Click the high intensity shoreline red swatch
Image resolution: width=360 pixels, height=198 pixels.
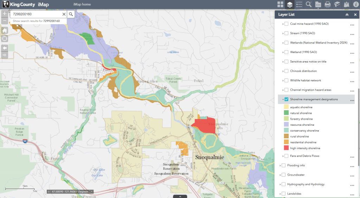pyautogui.click(x=287, y=148)
